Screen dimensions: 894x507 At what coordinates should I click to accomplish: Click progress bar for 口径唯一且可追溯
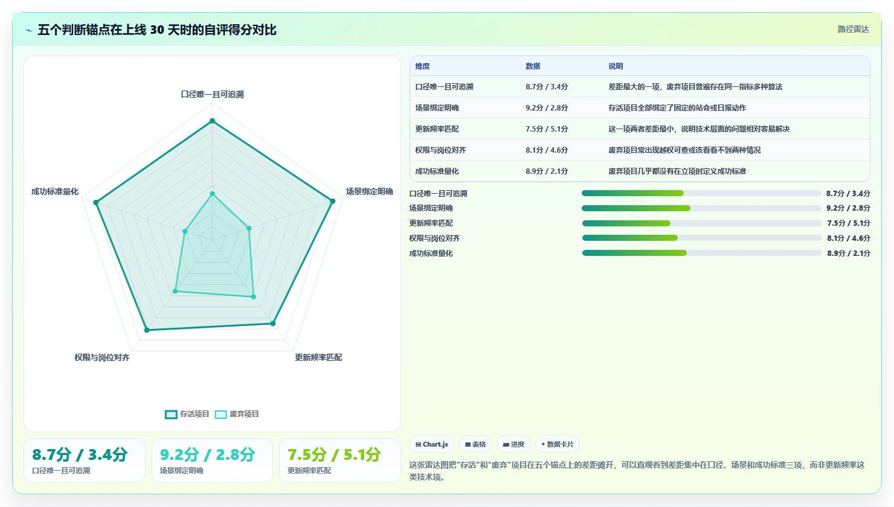[x=701, y=193]
